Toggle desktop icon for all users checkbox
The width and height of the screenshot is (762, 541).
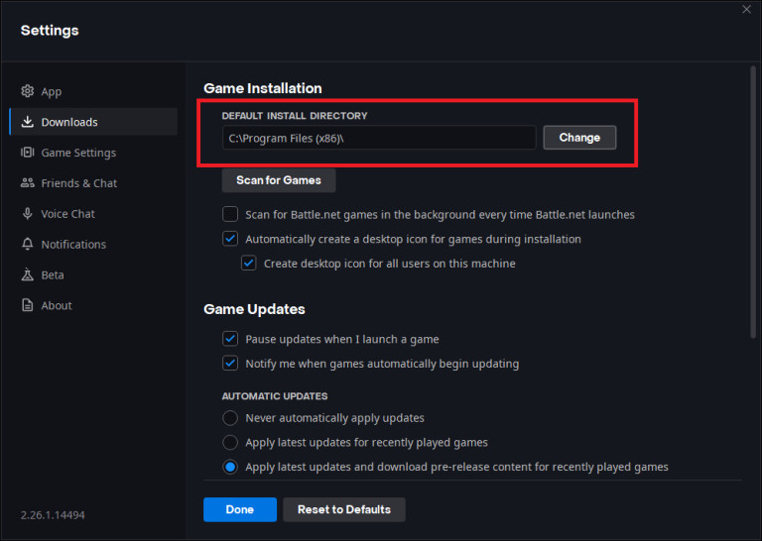[249, 264]
